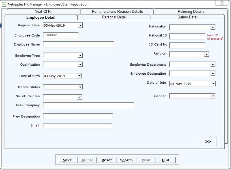Click the Date of Join value 03-May-2019

point(181,84)
